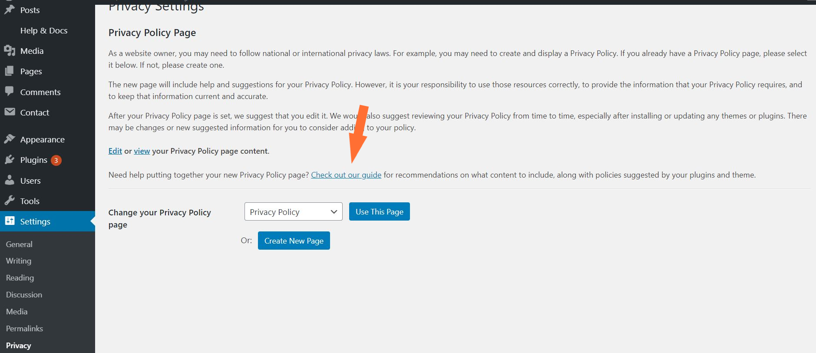
Task: Open Comments via speech bubble icon
Action: [x=10, y=92]
